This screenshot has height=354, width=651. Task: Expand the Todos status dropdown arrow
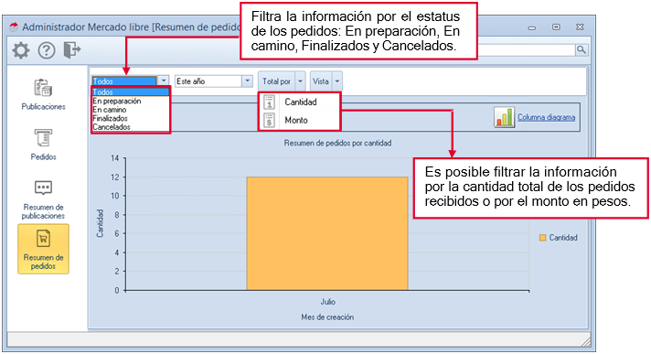click(164, 81)
